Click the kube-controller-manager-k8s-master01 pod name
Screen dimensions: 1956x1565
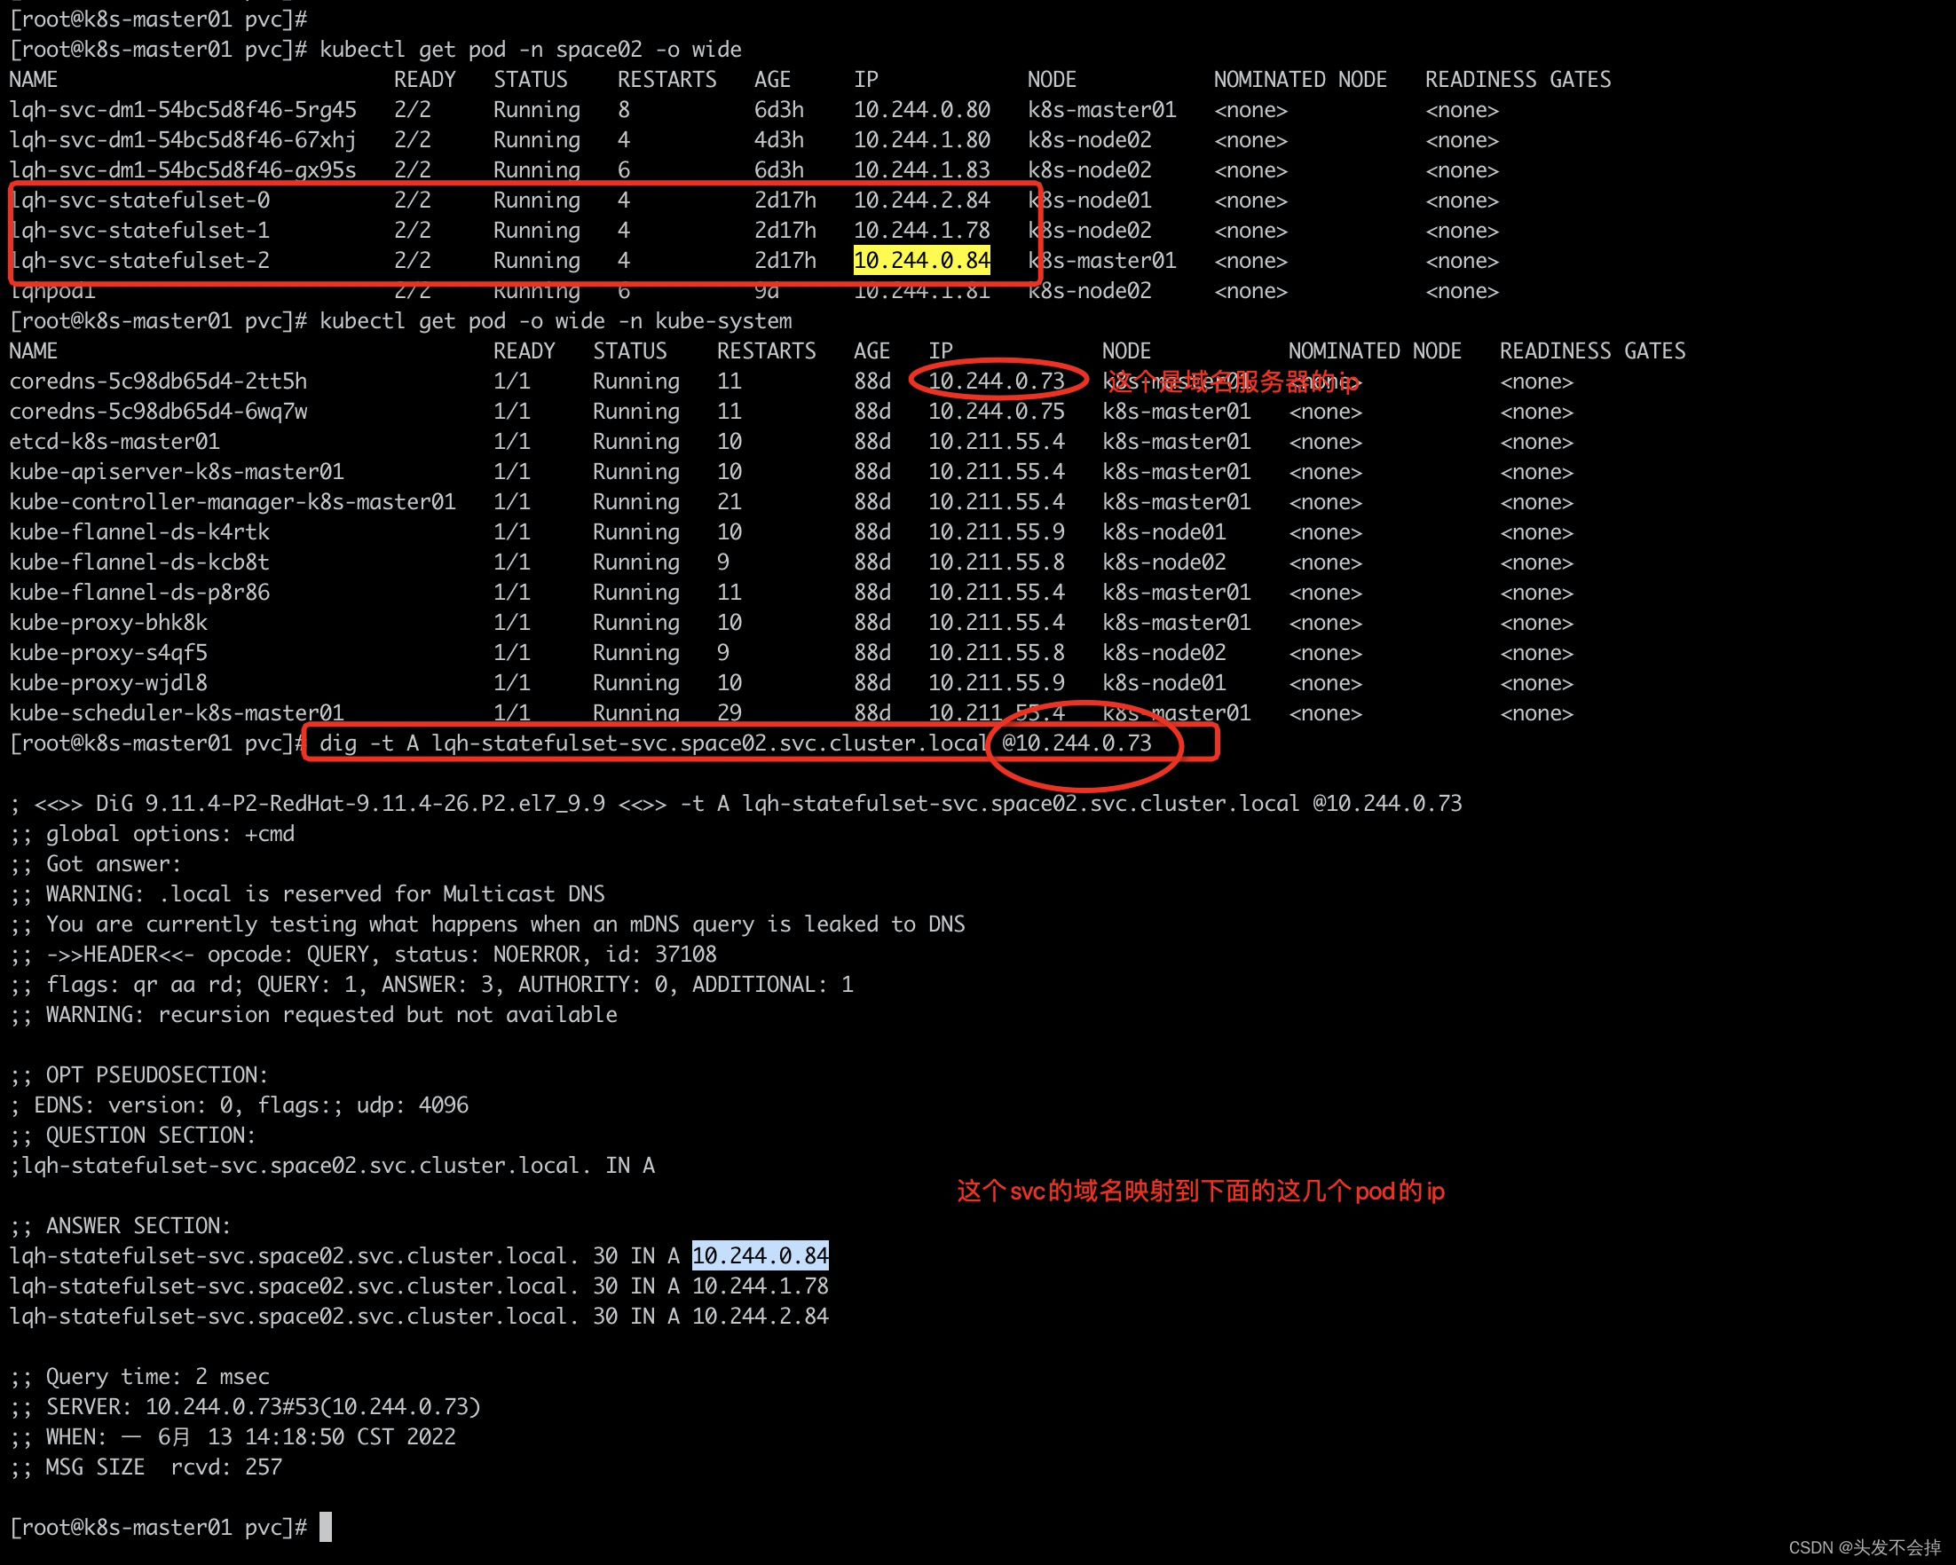pyautogui.click(x=233, y=502)
